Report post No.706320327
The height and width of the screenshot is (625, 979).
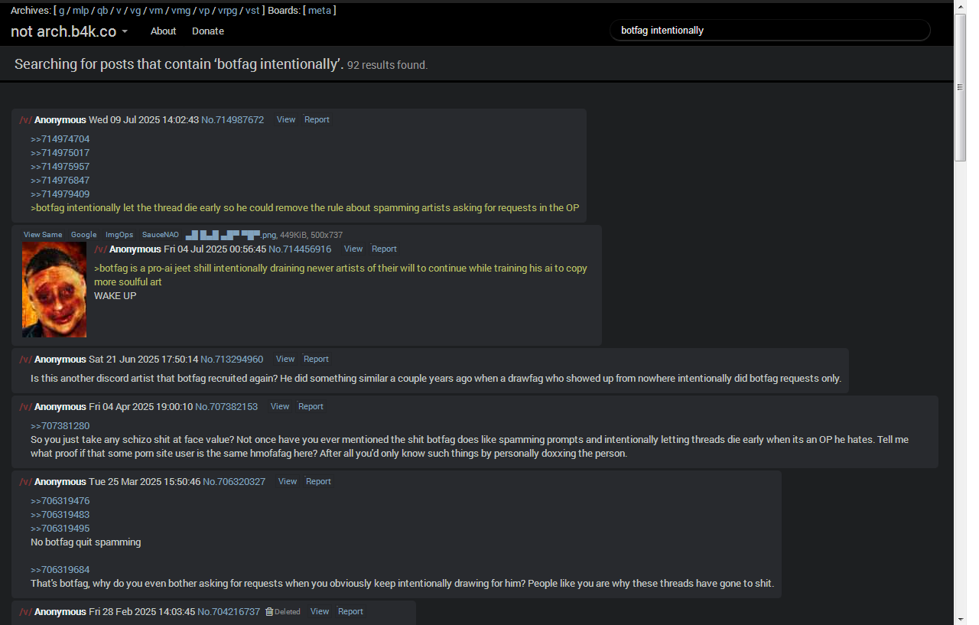[318, 481]
